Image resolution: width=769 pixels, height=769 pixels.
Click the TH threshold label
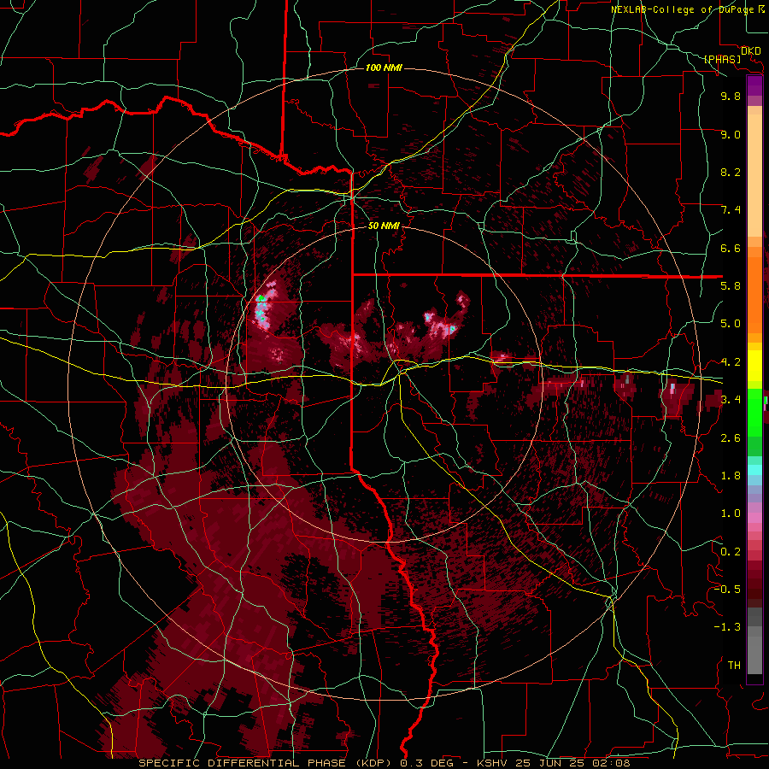734,666
